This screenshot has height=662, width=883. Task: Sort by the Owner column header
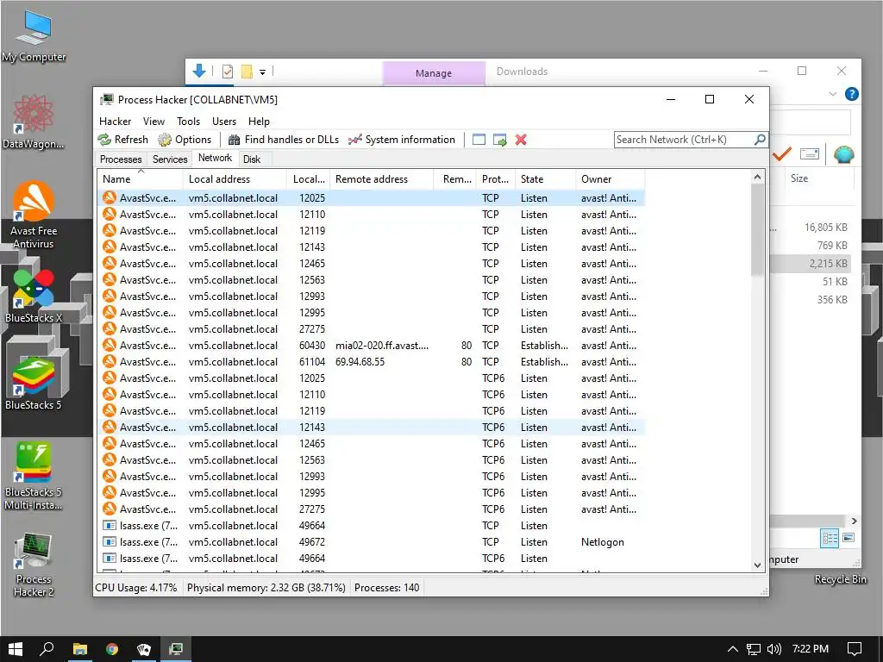(x=610, y=179)
